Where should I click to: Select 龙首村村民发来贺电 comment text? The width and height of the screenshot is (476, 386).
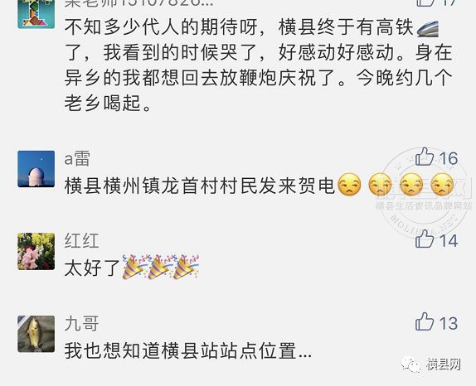pyautogui.click(x=200, y=186)
